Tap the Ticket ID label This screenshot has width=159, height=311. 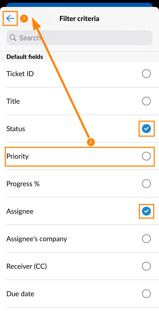20,74
